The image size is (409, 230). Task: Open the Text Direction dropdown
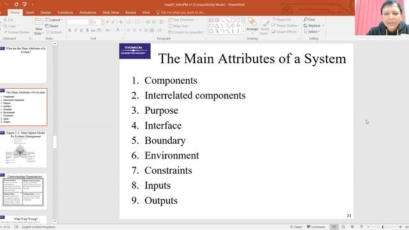[x=182, y=20]
